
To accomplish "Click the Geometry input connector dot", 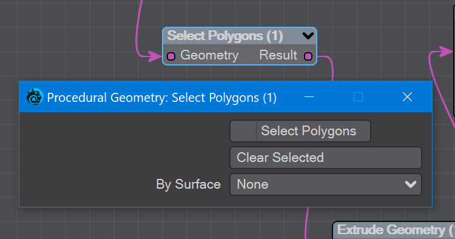I will 171,56.
